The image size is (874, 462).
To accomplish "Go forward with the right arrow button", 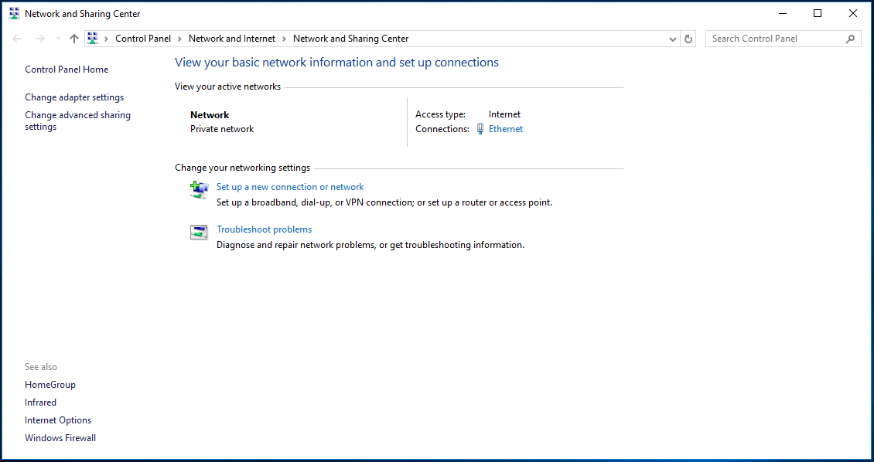I will pos(39,39).
